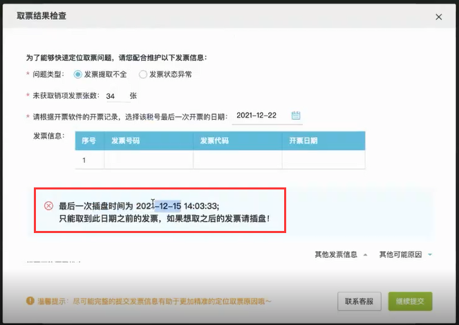Click the 开票日期 cell in row 1
The width and height of the screenshot is (459, 325).
[324, 160]
